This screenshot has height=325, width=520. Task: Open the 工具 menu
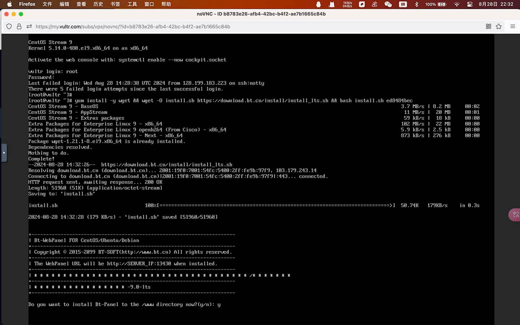(x=132, y=4)
